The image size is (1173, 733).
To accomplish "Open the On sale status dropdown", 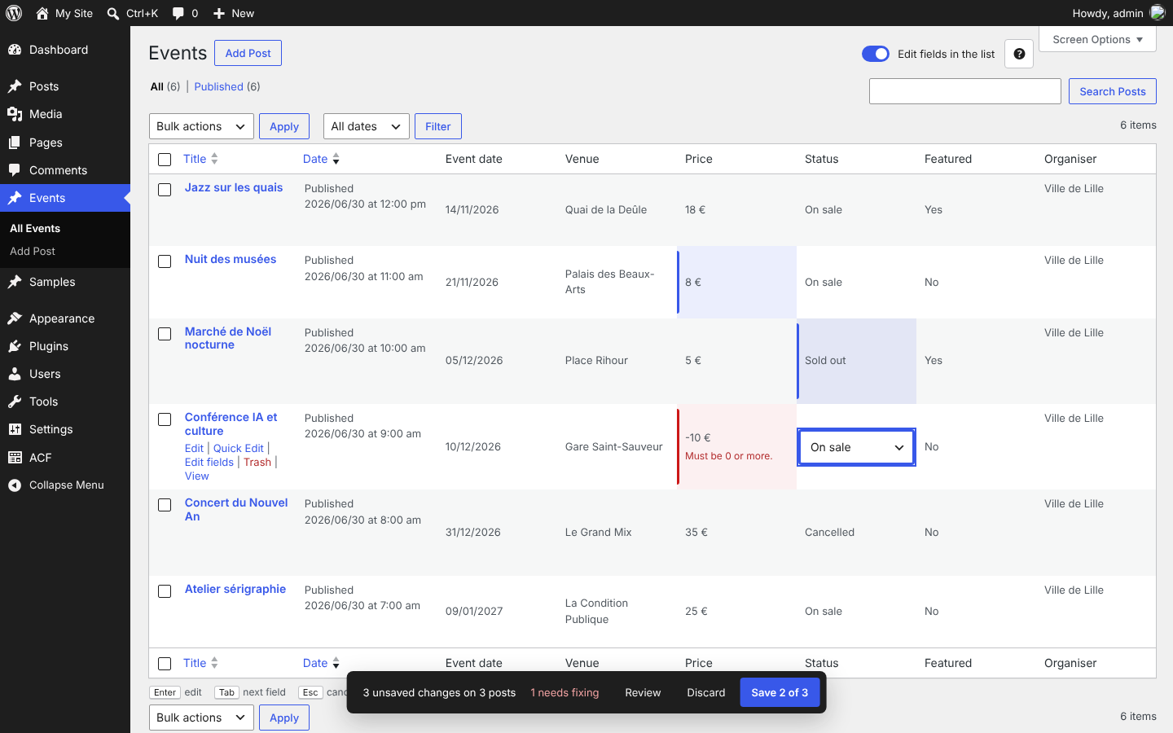I will pos(857,447).
